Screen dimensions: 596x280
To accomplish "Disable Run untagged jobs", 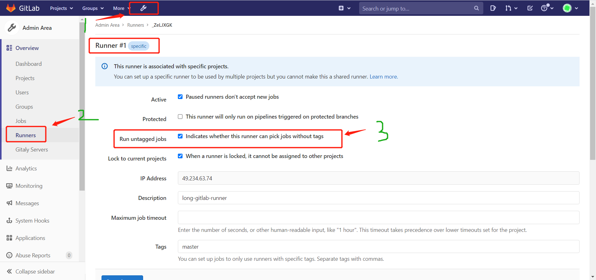I will [x=180, y=136].
